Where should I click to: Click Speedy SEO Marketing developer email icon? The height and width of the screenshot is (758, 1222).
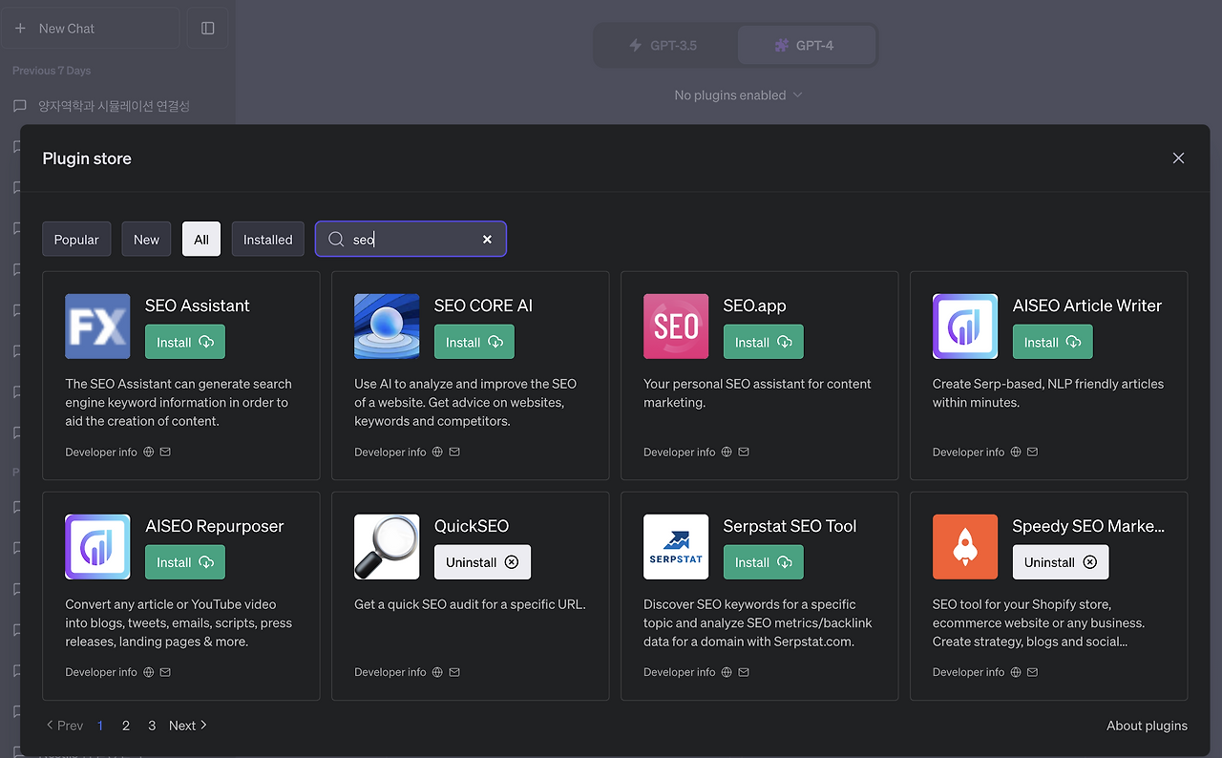pos(1033,672)
